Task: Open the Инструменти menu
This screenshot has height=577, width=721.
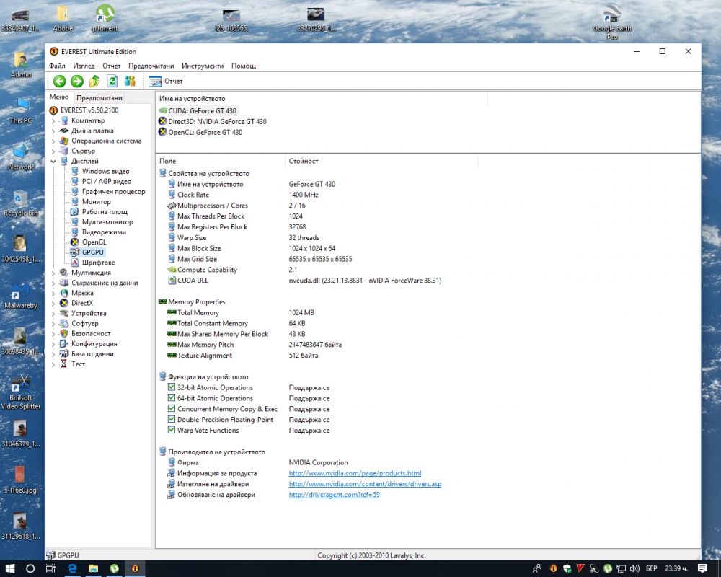Action: click(x=203, y=66)
